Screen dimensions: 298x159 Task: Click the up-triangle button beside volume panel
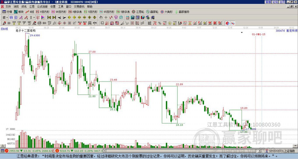tap(3, 146)
